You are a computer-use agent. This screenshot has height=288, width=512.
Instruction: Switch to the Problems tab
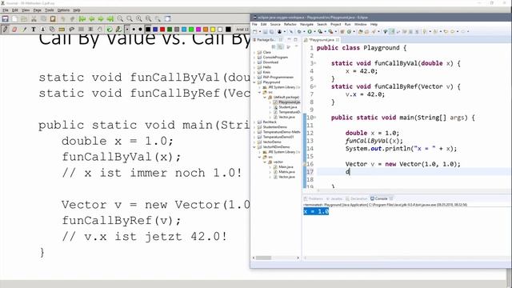coord(313,198)
